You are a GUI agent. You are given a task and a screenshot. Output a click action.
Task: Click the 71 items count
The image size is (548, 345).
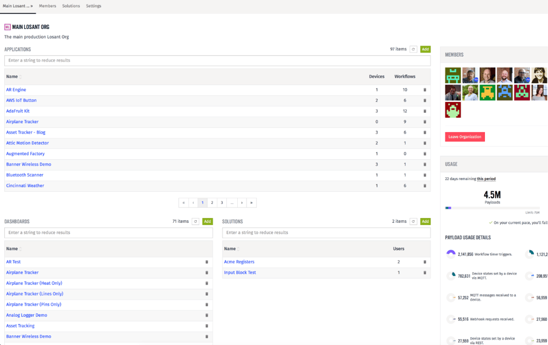click(180, 221)
